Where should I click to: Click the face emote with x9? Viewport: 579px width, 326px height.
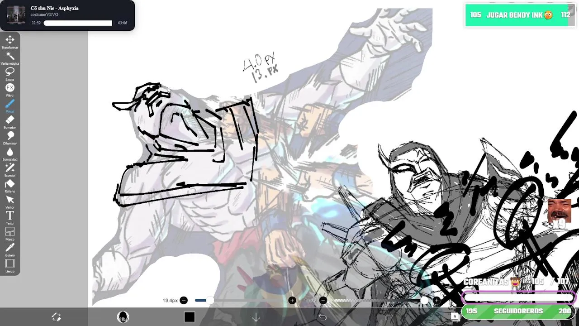[x=559, y=214]
